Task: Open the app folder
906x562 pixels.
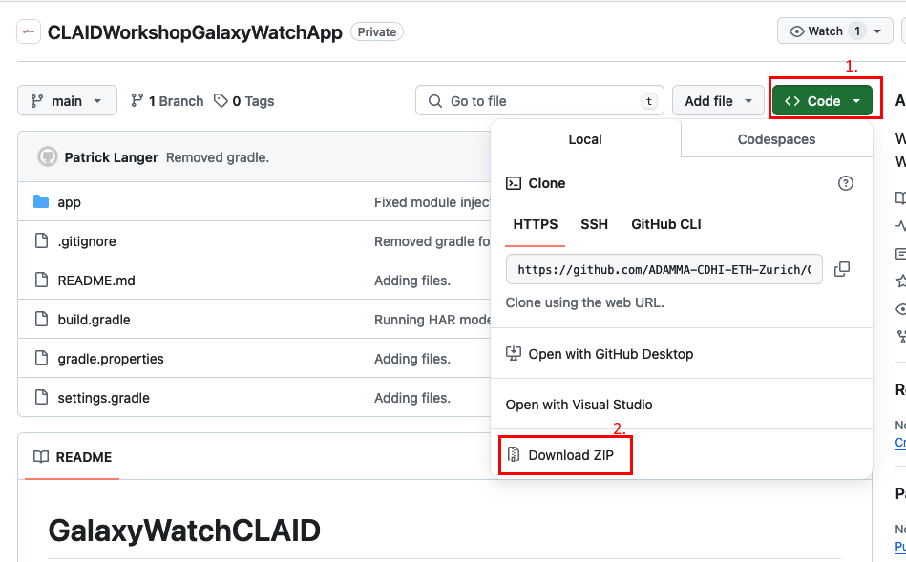Action: click(x=69, y=202)
